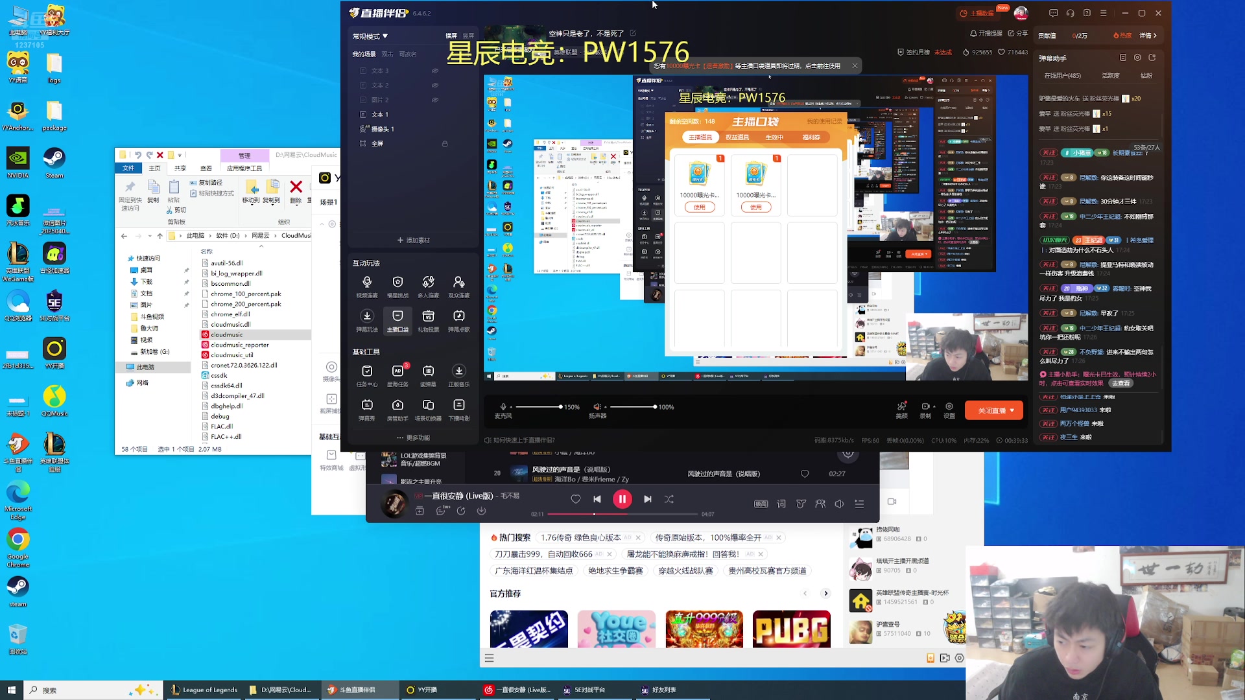Open 星海任务 icon with badge
This screenshot has height=700, width=1245.
tap(397, 375)
